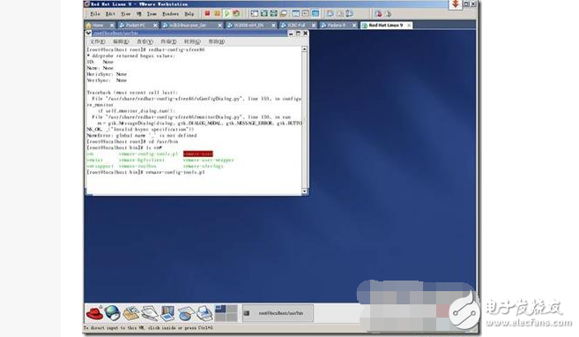Click taskbar button root@localhost:/usr/bin
Screen dimensions: 579x337
(x=278, y=313)
